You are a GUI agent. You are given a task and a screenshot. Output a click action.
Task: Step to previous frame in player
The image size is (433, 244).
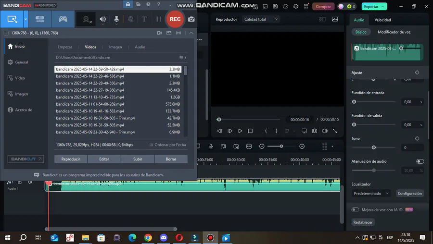tap(219, 131)
